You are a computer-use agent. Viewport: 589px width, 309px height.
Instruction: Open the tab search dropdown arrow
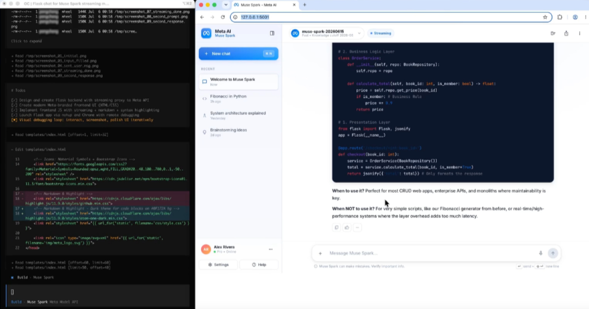pyautogui.click(x=225, y=4)
